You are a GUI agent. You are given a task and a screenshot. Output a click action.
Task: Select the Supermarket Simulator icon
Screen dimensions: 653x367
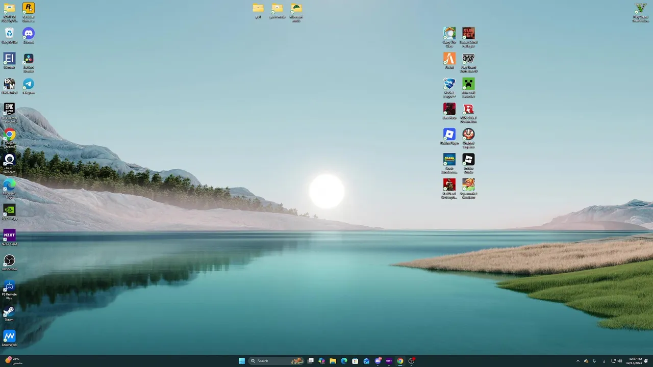point(468,189)
